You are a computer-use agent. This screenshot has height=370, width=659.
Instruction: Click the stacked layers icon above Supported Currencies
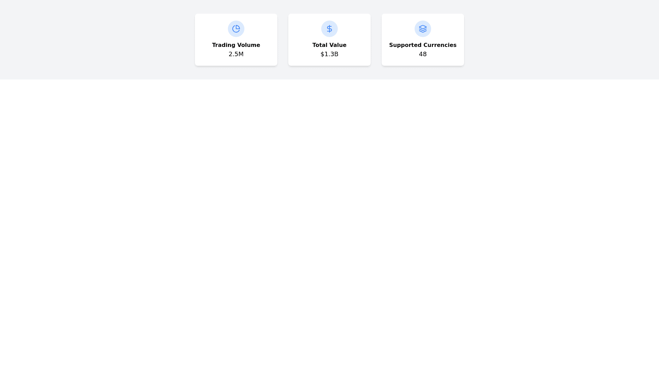click(423, 29)
